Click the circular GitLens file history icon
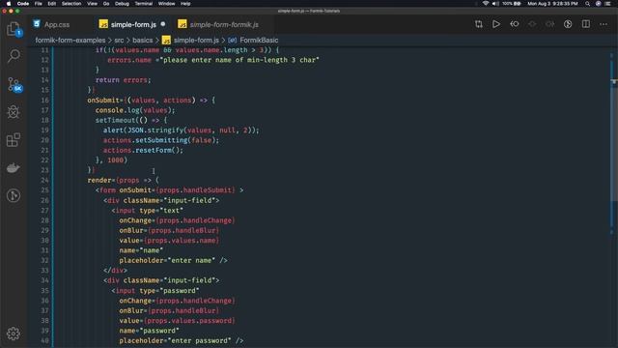This screenshot has height=348, width=618. pos(568,24)
